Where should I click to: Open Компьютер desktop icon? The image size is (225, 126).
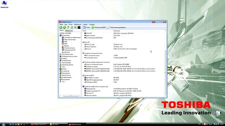4,4
